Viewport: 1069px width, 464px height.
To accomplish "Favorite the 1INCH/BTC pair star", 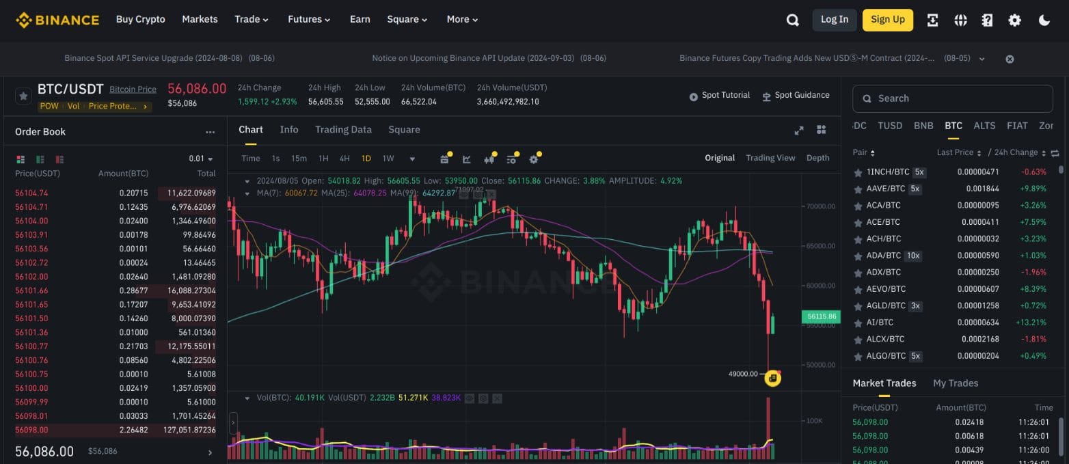I will pyautogui.click(x=858, y=172).
